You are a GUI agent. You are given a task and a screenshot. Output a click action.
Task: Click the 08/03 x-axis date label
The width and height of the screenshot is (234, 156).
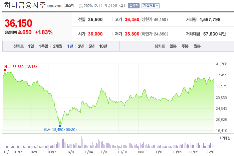[x=143, y=152]
